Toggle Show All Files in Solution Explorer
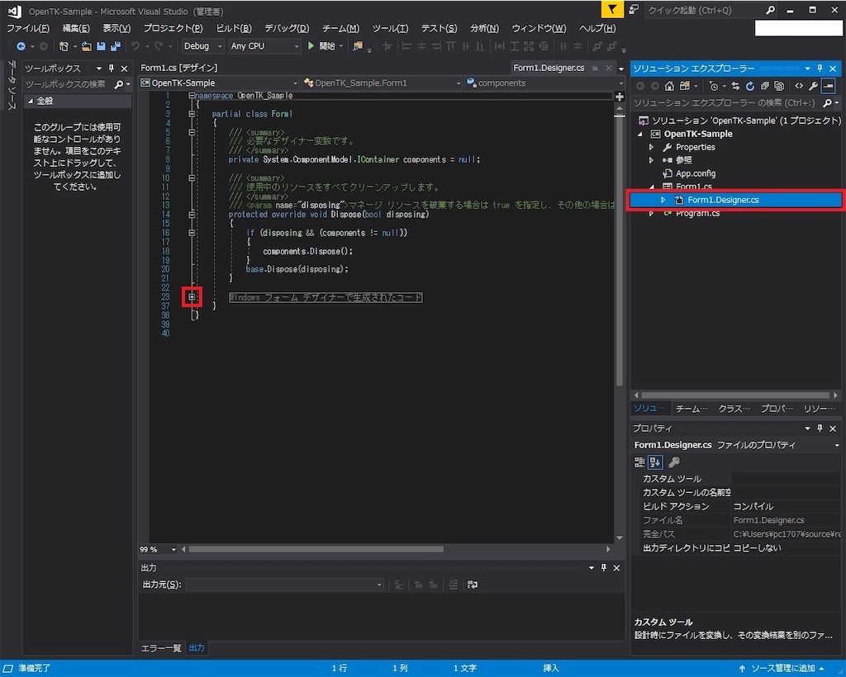The height and width of the screenshot is (677, 846). click(x=779, y=86)
